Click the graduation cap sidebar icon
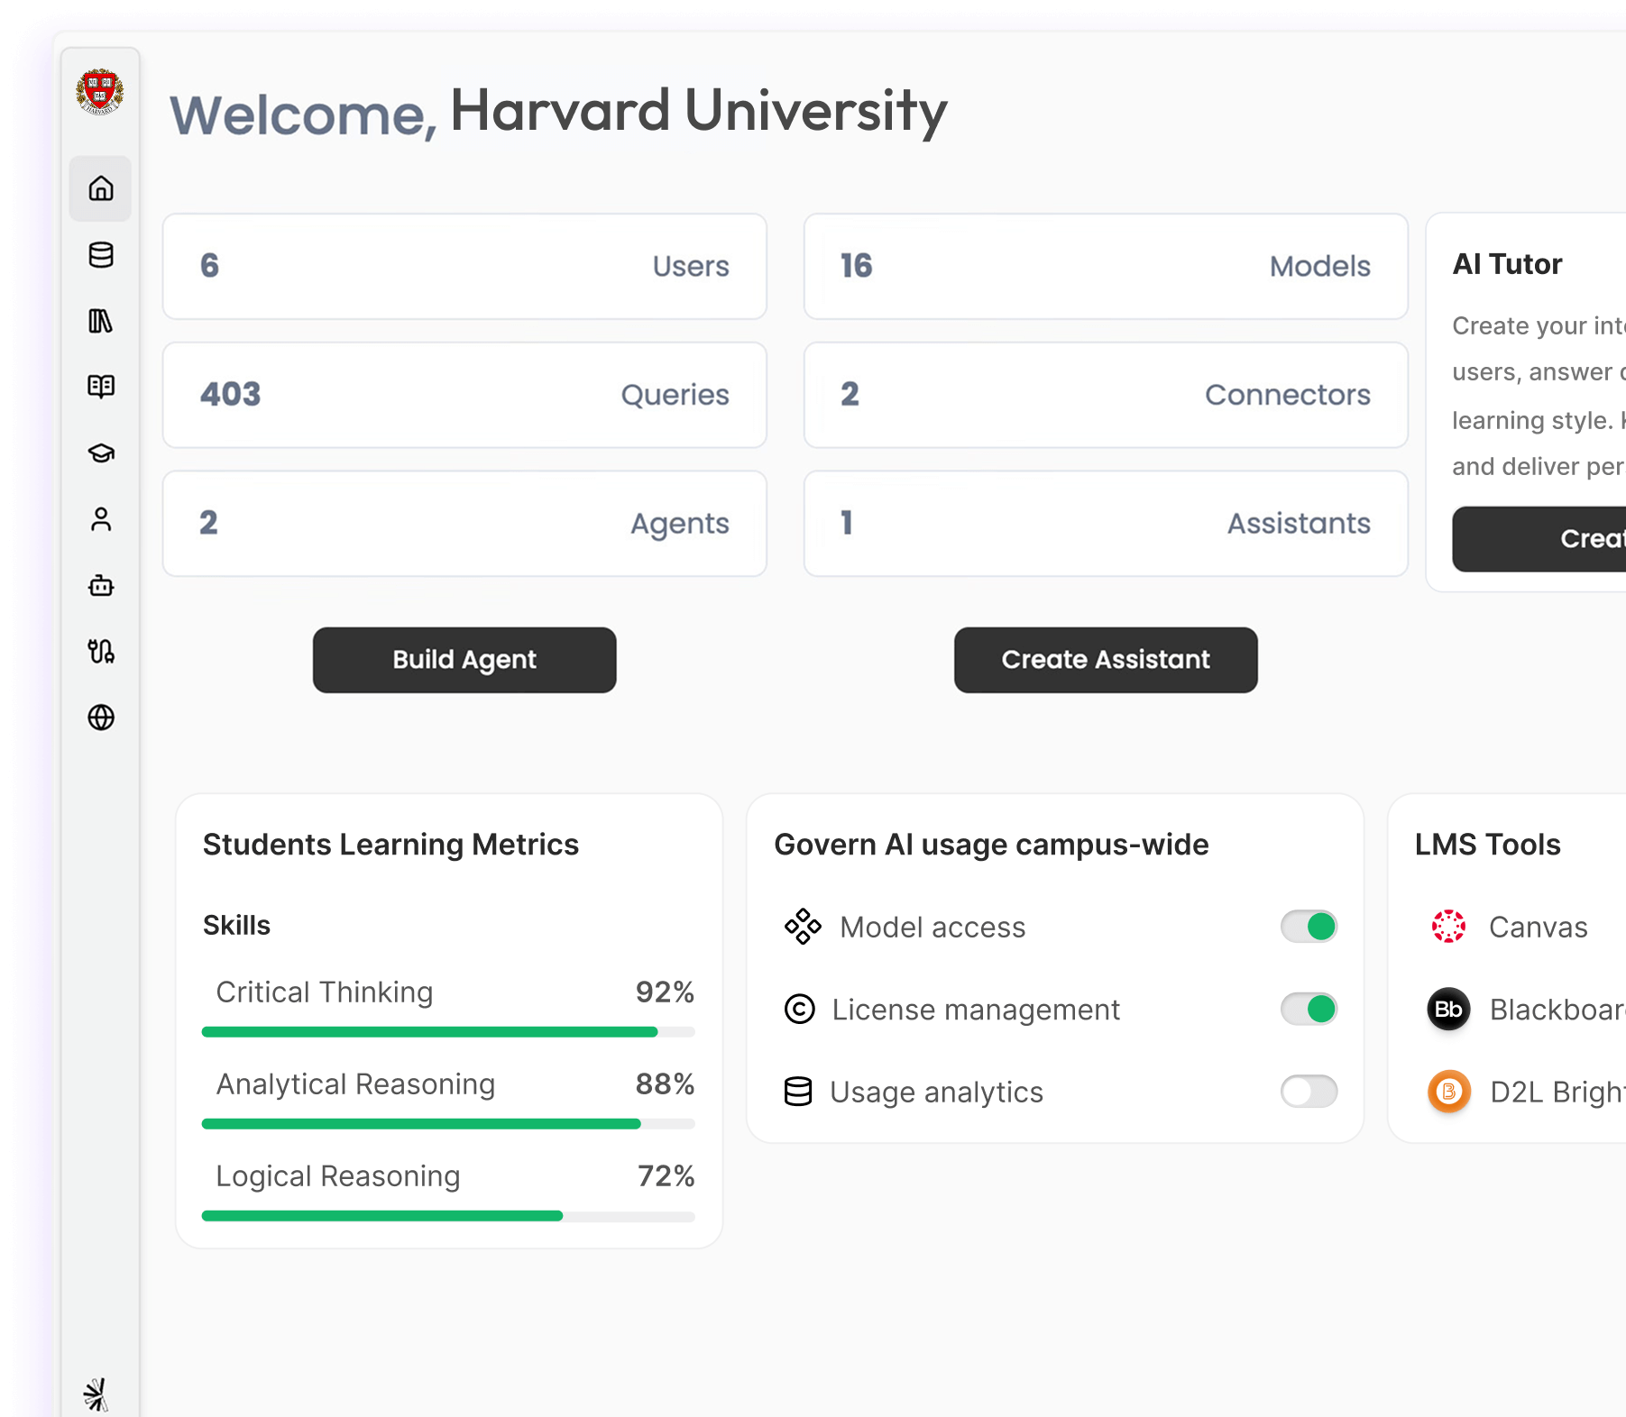This screenshot has height=1417, width=1626. point(101,453)
